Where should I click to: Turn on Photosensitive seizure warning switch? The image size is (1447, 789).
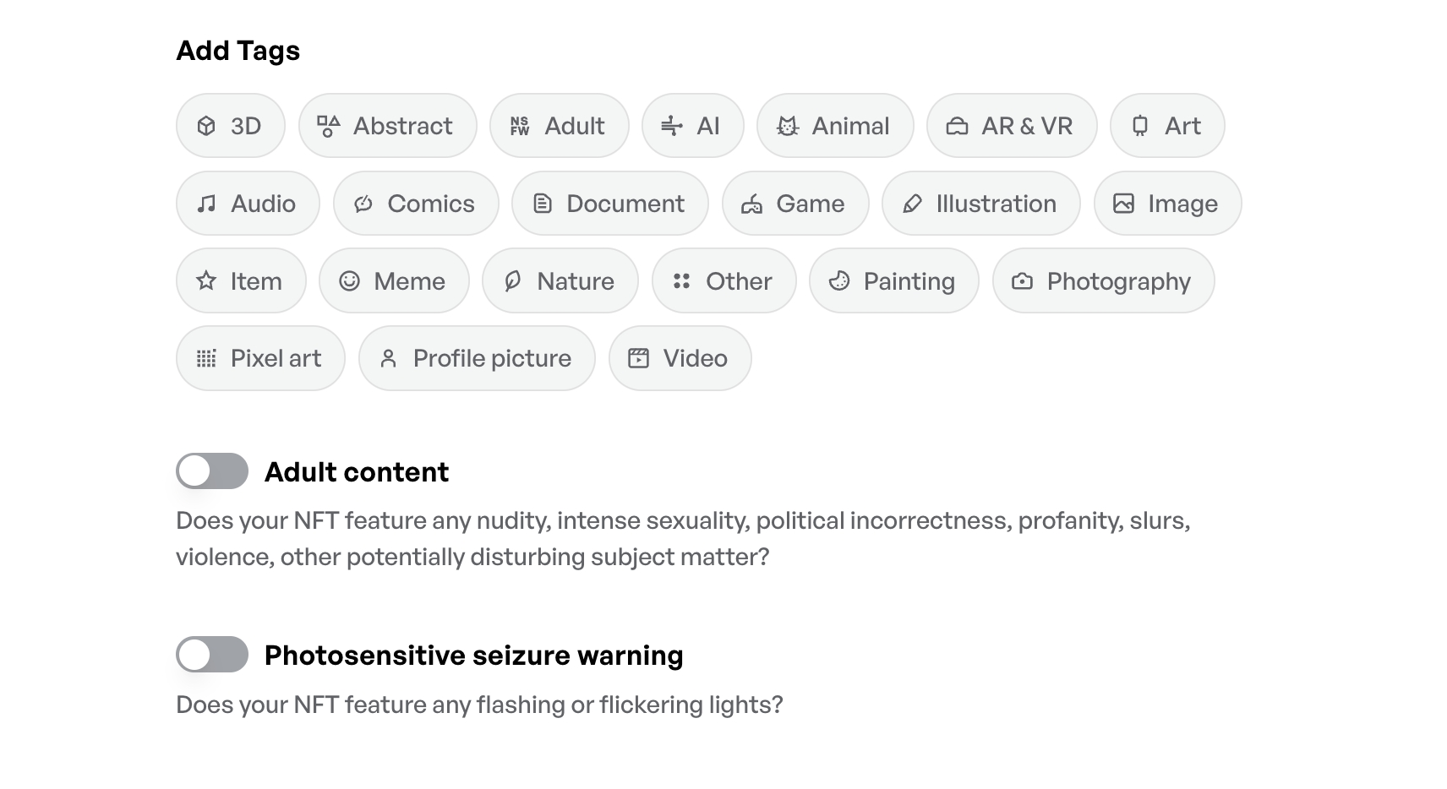[x=212, y=655]
